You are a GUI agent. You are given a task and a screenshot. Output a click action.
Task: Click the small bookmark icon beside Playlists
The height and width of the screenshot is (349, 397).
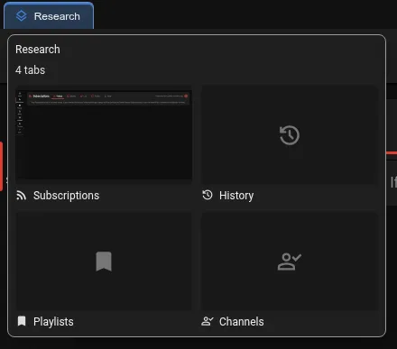[22, 321]
